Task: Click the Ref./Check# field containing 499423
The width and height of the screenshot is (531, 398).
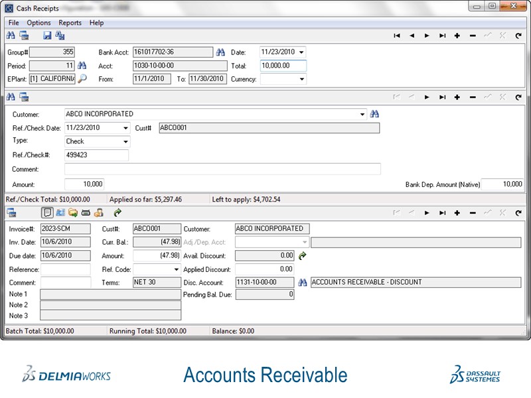Action: point(96,155)
